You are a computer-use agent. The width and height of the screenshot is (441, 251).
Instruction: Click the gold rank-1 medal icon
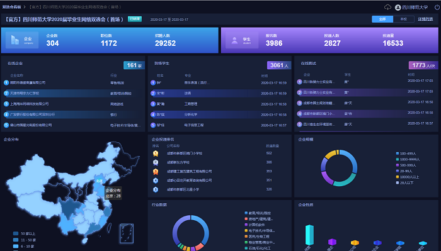156,153
